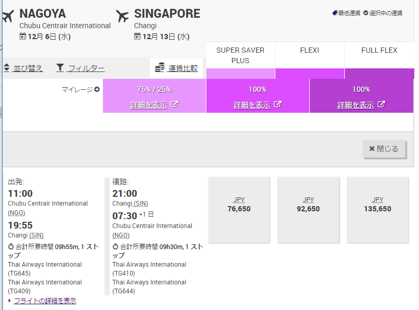This screenshot has width=419, height=310.
Task: Click the SUPER SAVER PLUS color bar
Action: [x=240, y=74]
